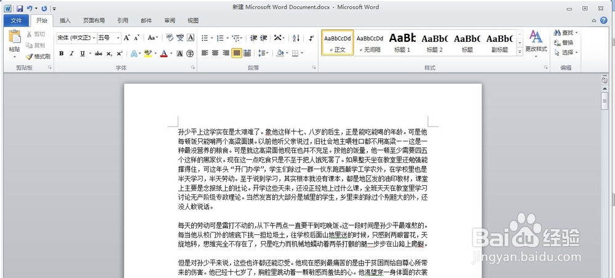Click the Grow Font icon
The image size is (615, 278).
127,38
